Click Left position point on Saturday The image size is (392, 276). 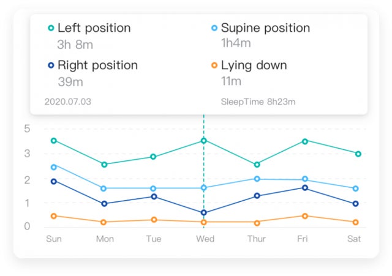click(x=358, y=154)
